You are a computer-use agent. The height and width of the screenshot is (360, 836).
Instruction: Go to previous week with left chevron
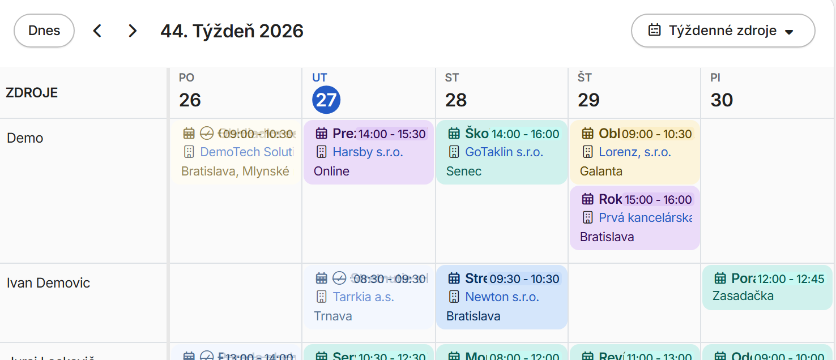tap(97, 31)
